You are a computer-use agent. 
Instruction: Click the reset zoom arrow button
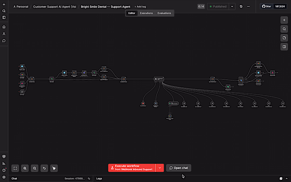[x=44, y=168]
